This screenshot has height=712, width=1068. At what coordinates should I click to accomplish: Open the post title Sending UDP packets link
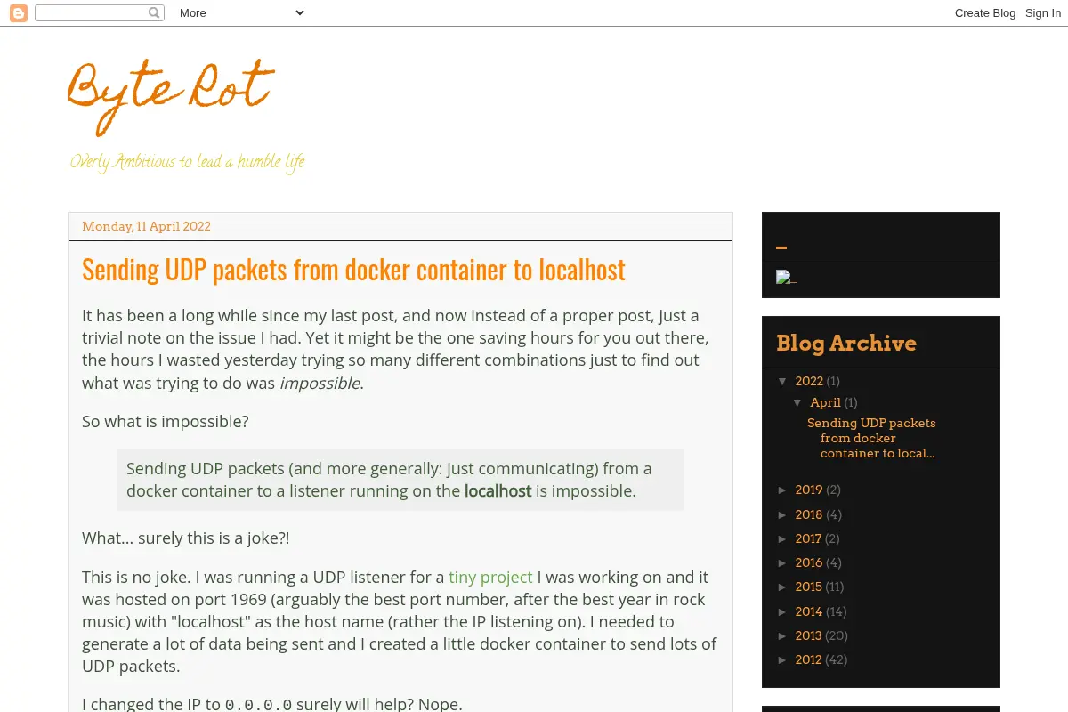(353, 270)
